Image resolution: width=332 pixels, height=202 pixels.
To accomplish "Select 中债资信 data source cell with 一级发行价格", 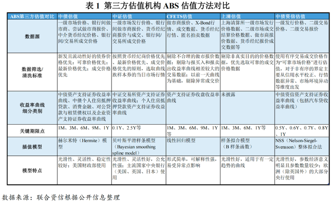I will tap(302, 36).
